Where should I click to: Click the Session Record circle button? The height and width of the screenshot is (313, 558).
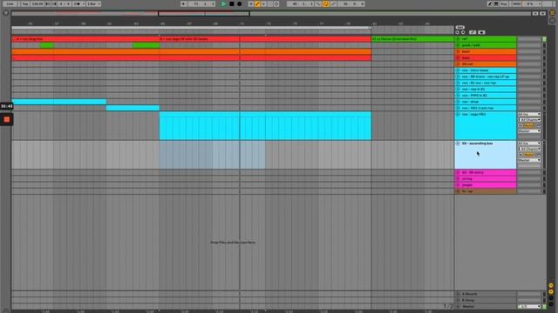276,3
